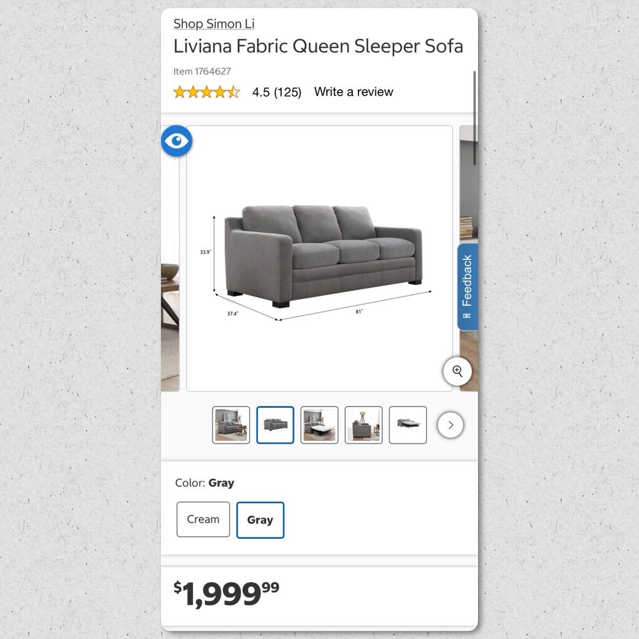
Task: Open the Shop Simon Li link
Action: 214,24
